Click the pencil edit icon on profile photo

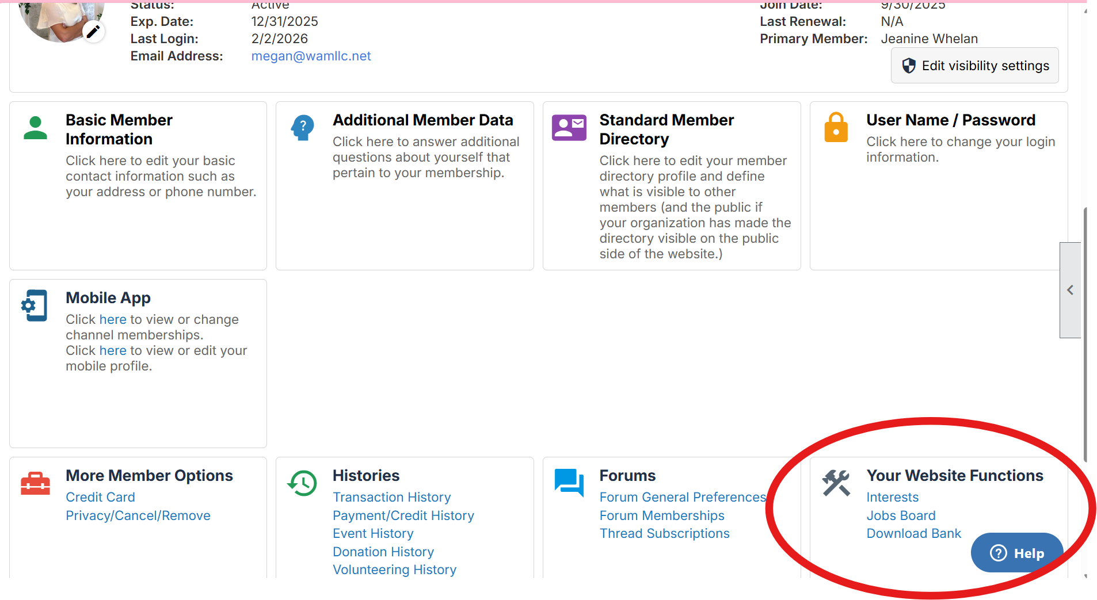point(93,31)
